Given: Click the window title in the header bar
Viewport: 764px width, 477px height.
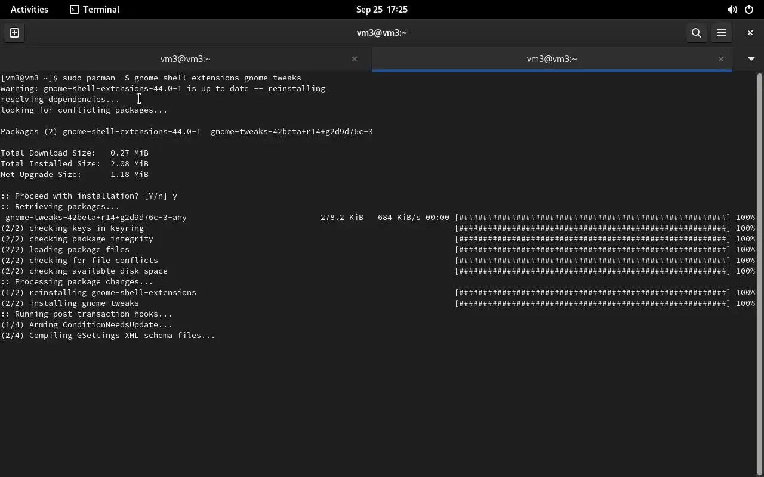Looking at the screenshot, I should coord(381,33).
